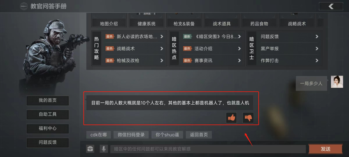Focus the question input field
The image size is (349, 157).
208,149
